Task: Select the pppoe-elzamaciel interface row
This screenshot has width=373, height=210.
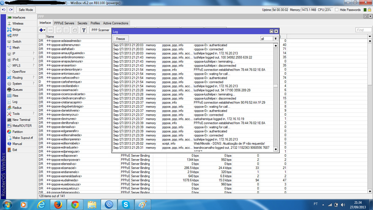Action: tap(162, 168)
